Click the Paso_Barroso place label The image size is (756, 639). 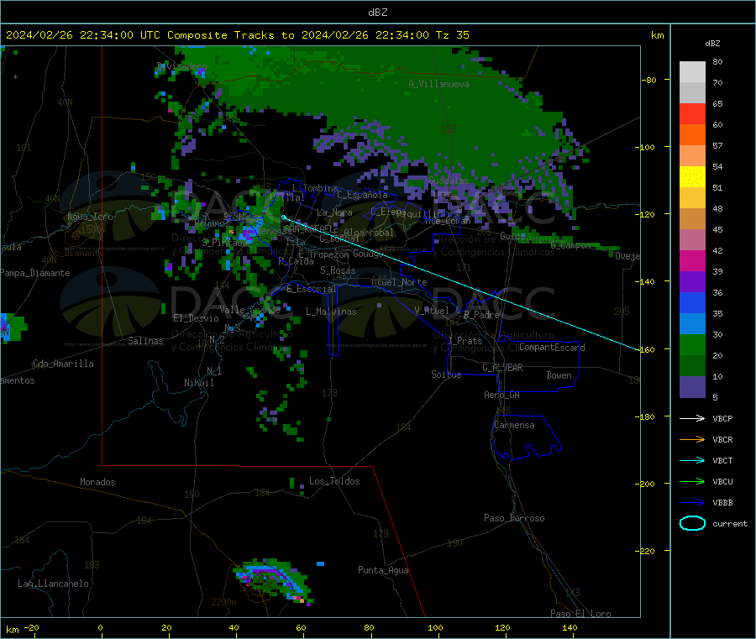tap(514, 518)
